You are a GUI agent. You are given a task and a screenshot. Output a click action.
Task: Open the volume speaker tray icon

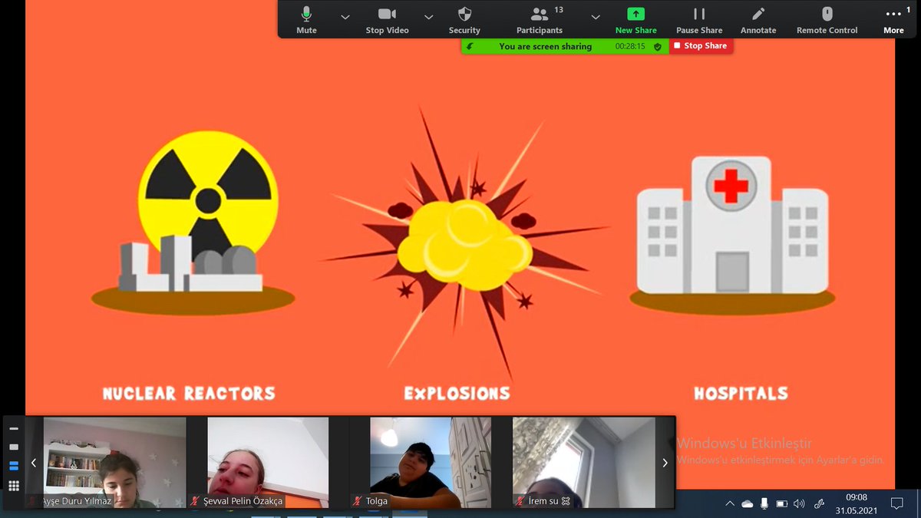[x=799, y=503]
